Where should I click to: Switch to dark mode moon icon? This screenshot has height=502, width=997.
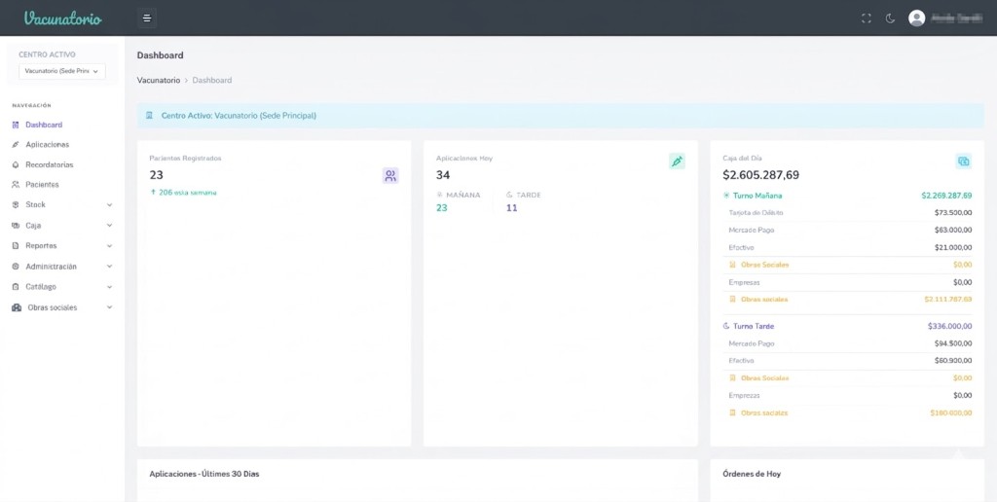[890, 18]
